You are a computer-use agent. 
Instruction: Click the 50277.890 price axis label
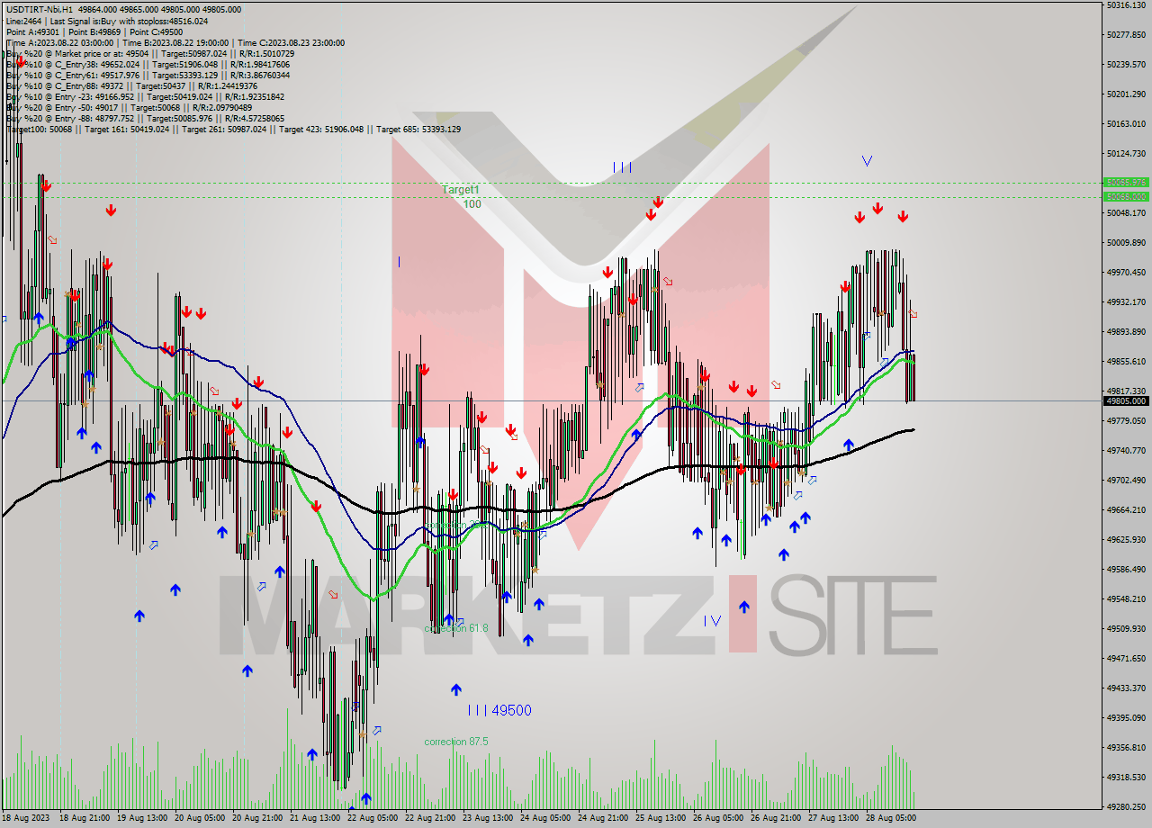[x=1127, y=34]
